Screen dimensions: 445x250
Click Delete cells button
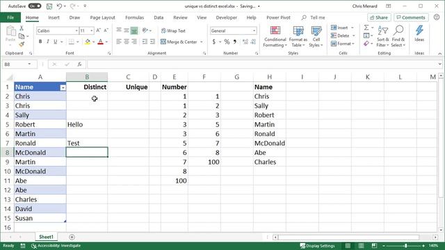340,35
